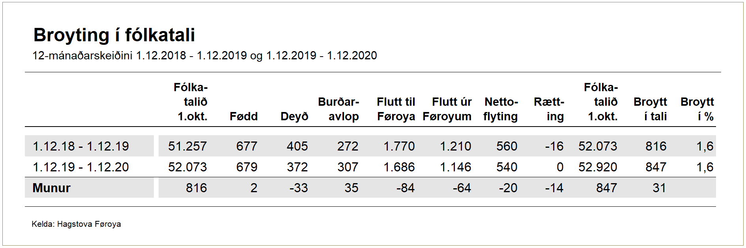
Task: Click the "Burðaravlop" column header
Action: [x=339, y=109]
